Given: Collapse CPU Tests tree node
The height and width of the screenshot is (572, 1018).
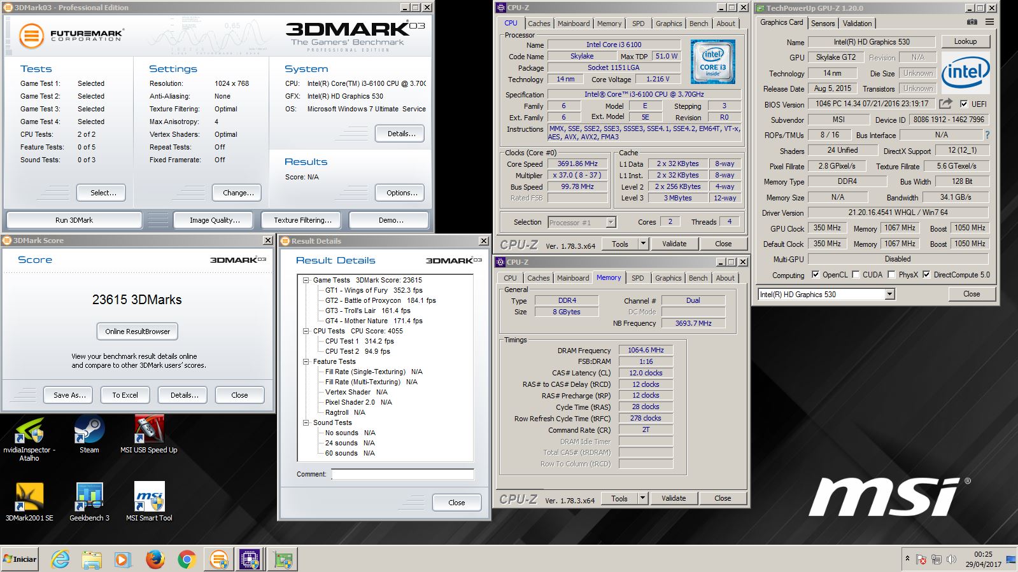Looking at the screenshot, I should coord(306,331).
